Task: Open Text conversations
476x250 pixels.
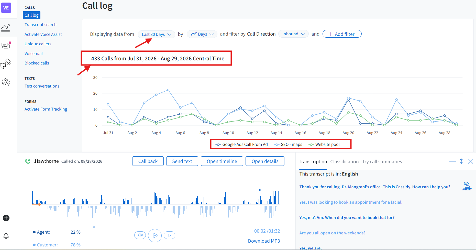Action: click(x=42, y=86)
